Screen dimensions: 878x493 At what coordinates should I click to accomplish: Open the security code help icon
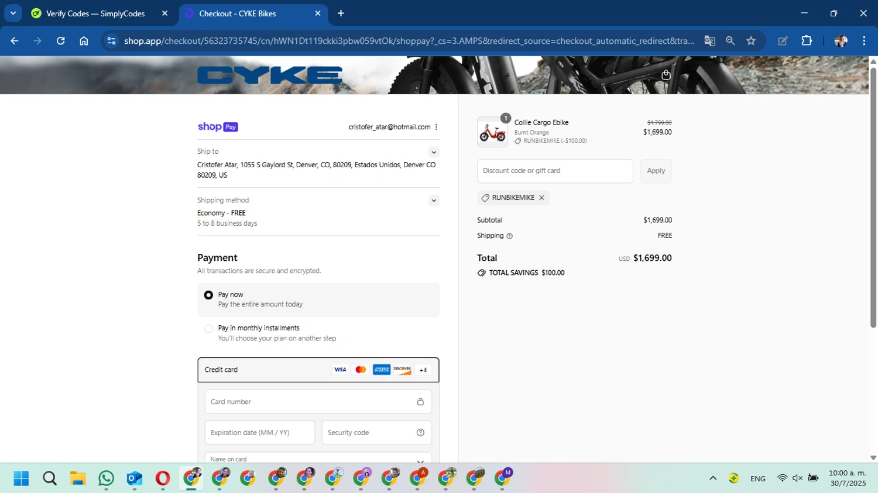tap(420, 433)
